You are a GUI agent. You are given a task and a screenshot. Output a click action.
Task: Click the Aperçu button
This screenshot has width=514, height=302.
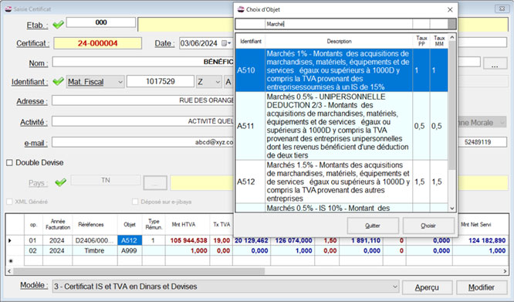tap(427, 287)
